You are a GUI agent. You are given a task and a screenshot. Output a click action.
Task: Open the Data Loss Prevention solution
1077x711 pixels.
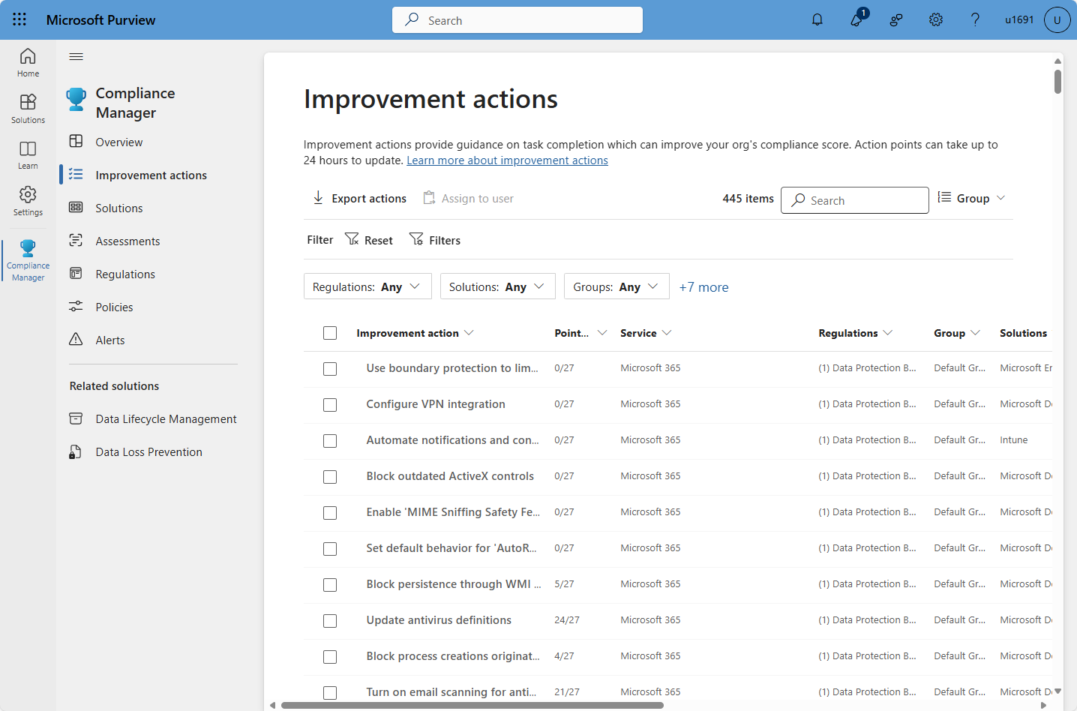[x=148, y=451]
